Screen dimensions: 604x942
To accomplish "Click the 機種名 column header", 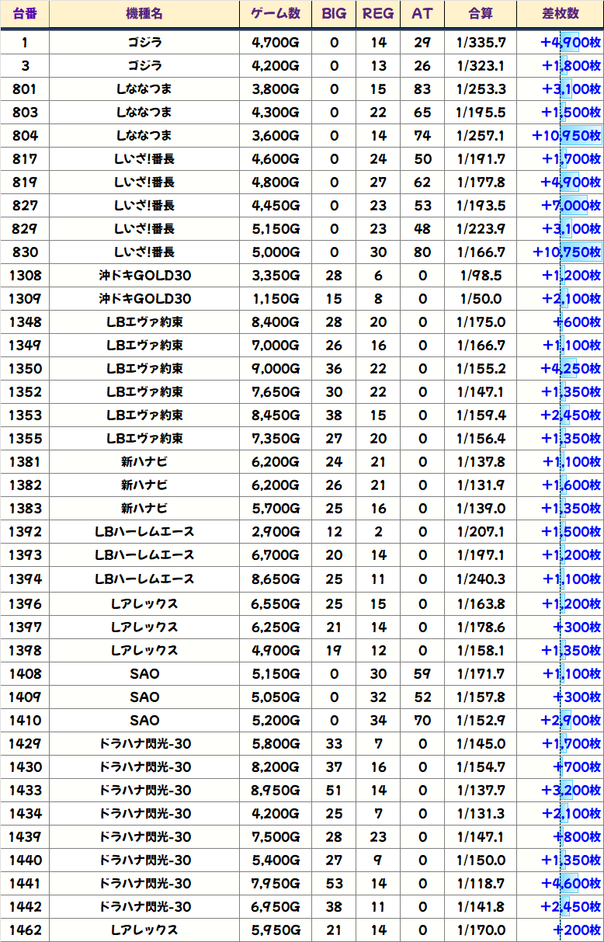I will coord(144,14).
